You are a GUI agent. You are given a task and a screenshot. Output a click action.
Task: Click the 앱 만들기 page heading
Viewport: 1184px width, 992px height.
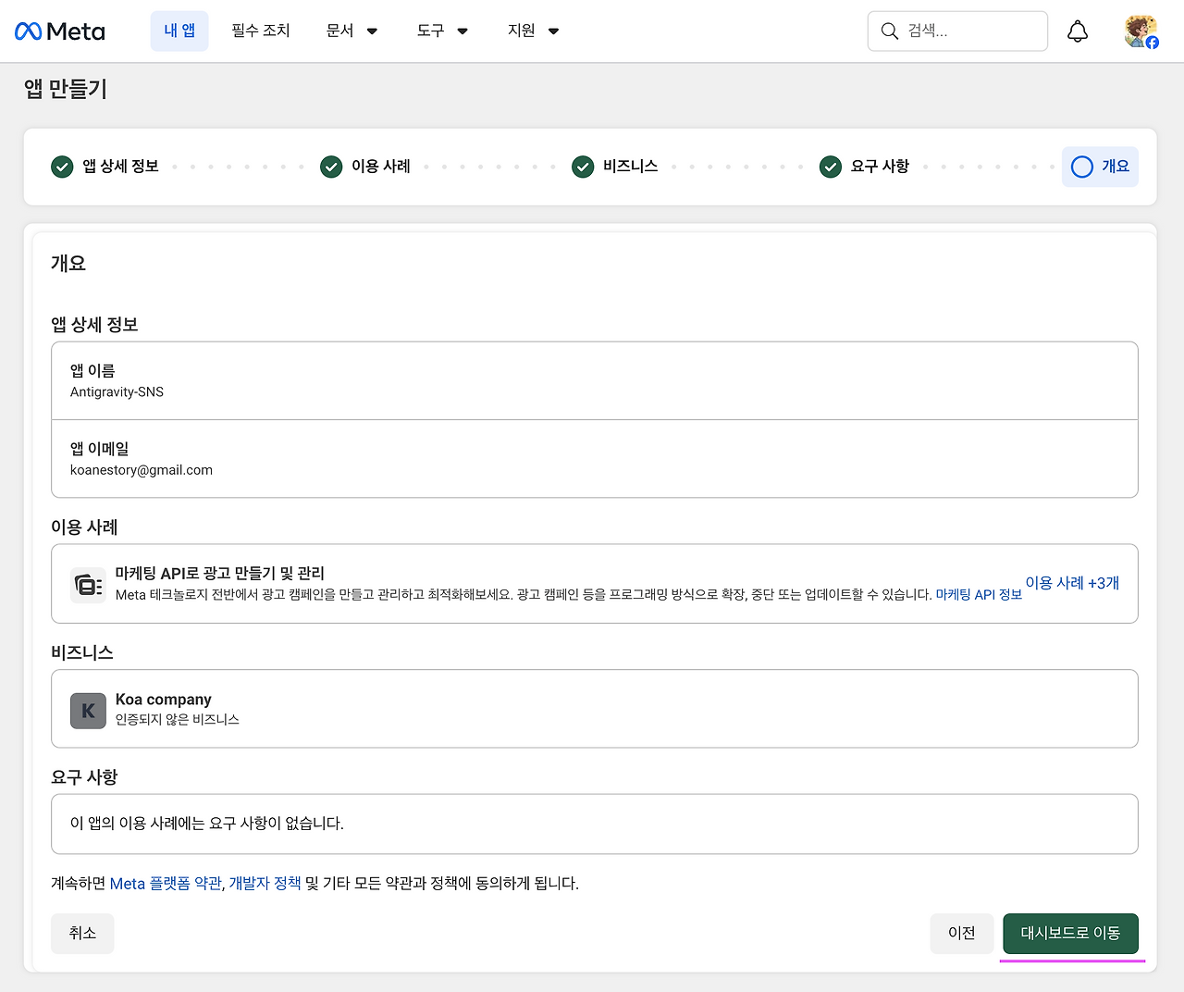click(x=66, y=89)
